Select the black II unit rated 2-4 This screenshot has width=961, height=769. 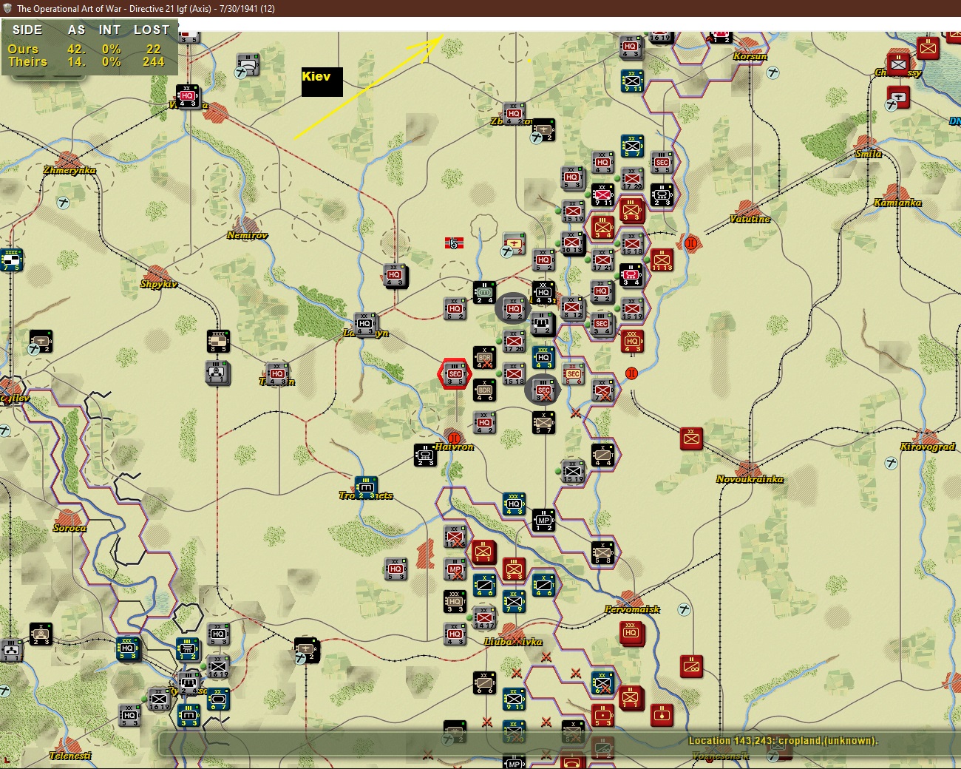(484, 292)
